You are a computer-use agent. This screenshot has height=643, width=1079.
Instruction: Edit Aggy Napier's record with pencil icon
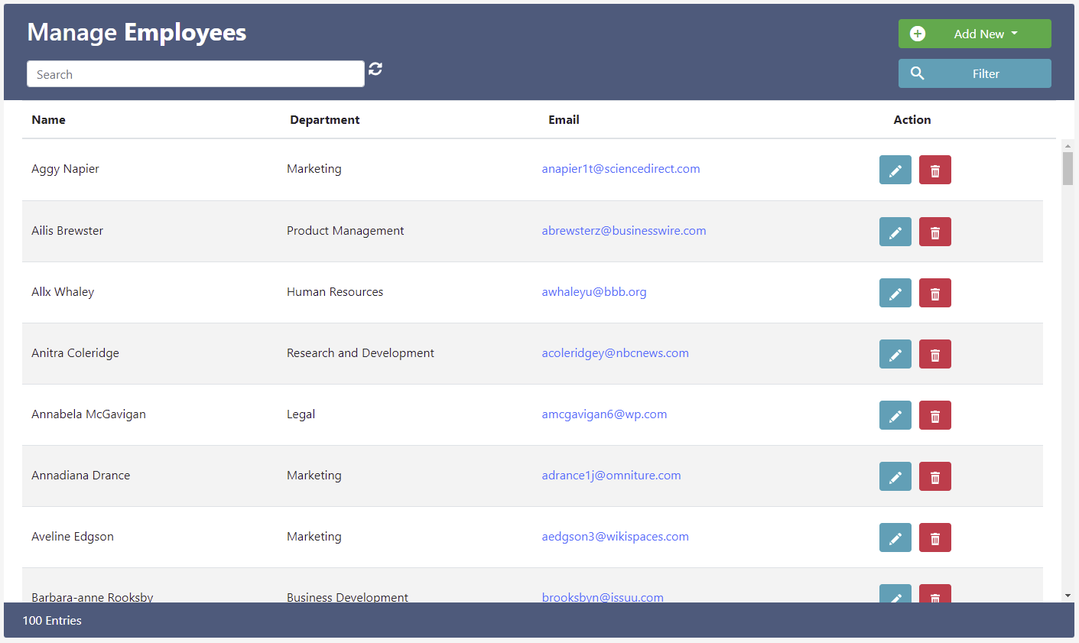tap(895, 170)
